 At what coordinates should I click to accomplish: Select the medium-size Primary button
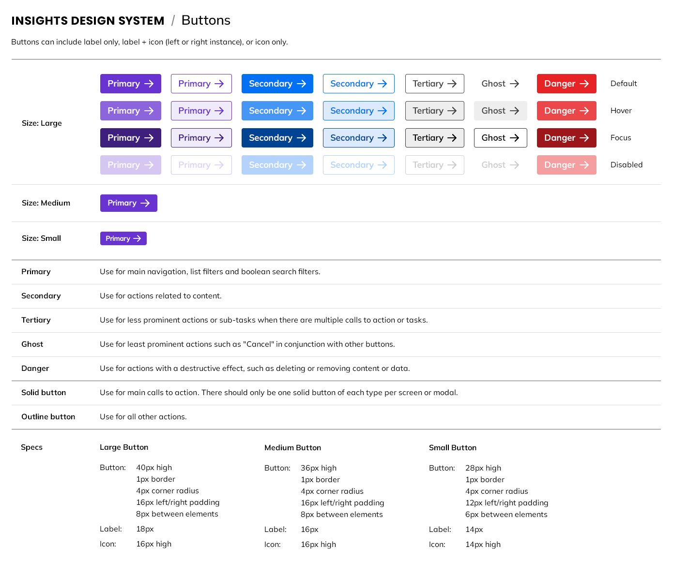click(x=128, y=203)
